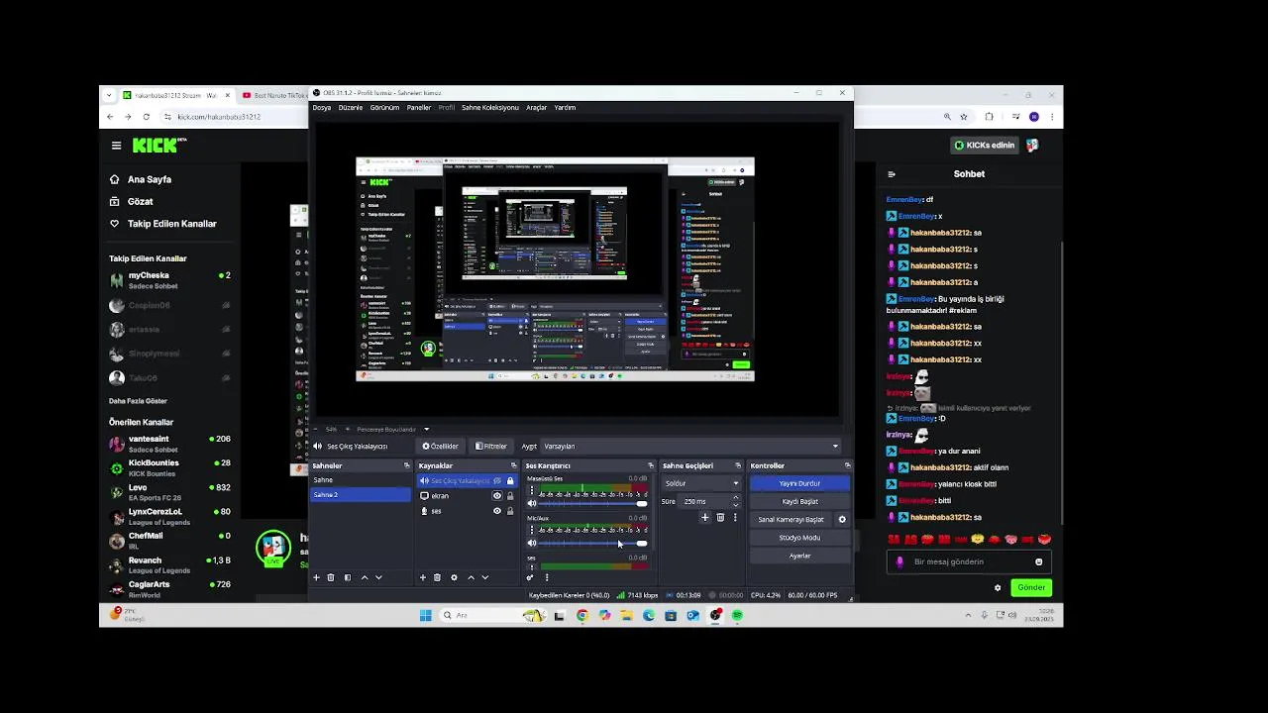Collapse Kick chat panel with Sohbet icon
The height and width of the screenshot is (713, 1268).
892,174
